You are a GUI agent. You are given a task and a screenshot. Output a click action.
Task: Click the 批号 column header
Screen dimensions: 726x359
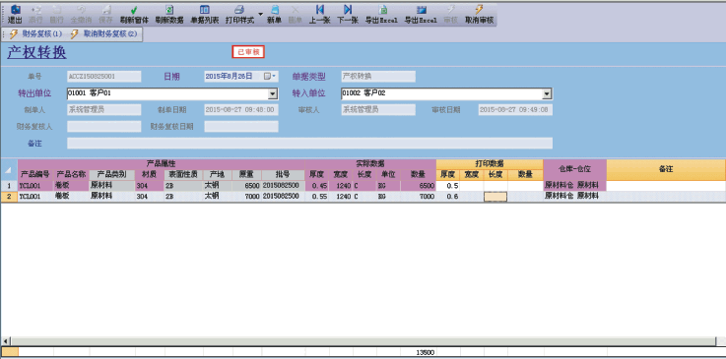(283, 175)
